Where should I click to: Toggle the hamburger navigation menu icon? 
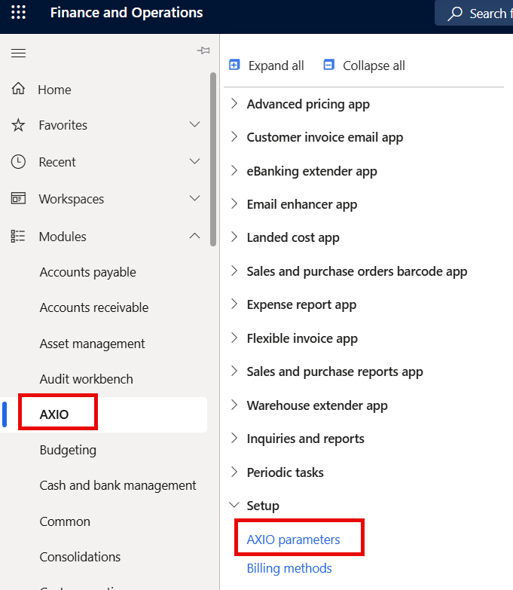pyautogui.click(x=18, y=53)
